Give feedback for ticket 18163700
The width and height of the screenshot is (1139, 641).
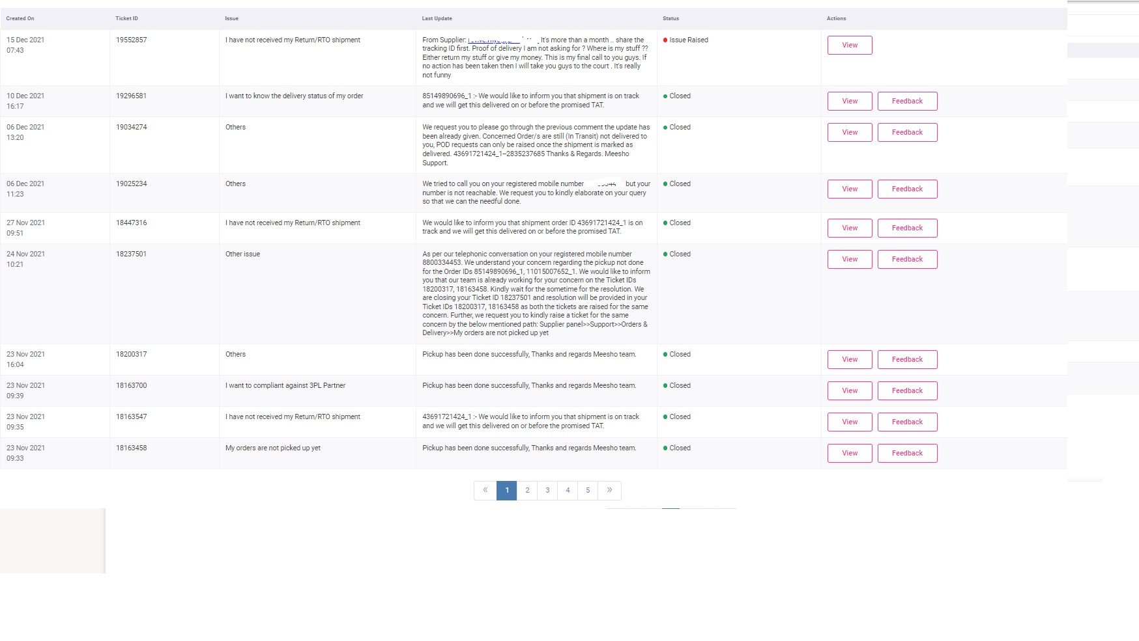906,390
